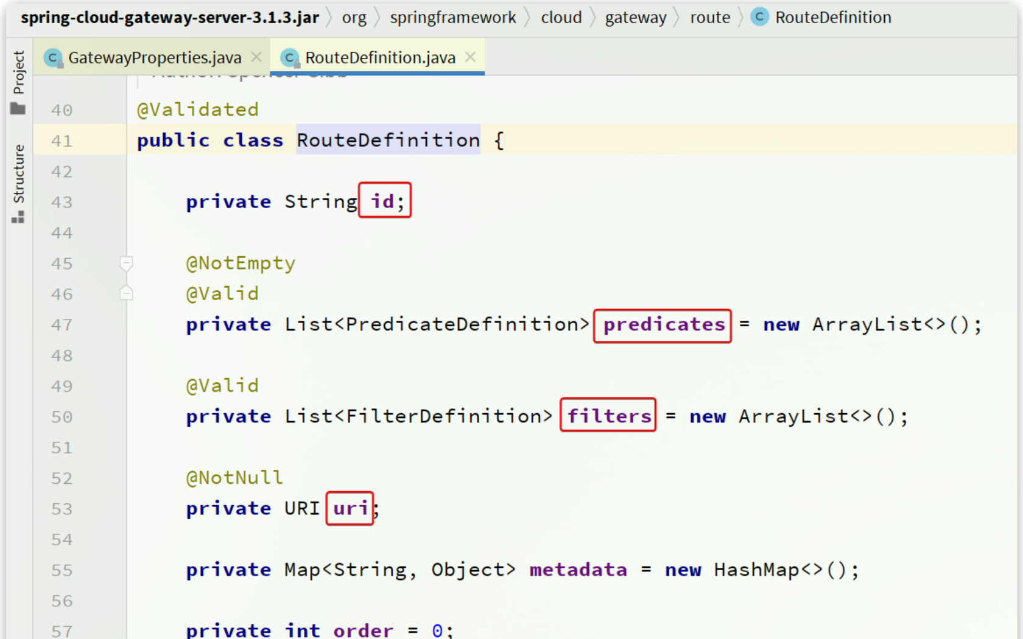1023x639 pixels.
Task: Click the class icon on GatewayProperties.java tab
Action: point(53,58)
